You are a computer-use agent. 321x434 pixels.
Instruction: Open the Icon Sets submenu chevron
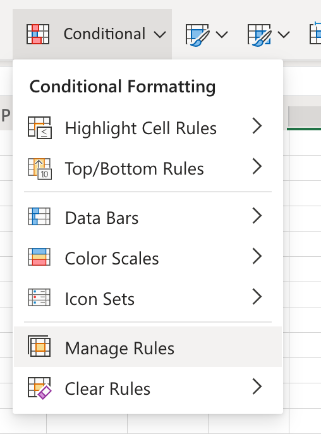tap(257, 297)
